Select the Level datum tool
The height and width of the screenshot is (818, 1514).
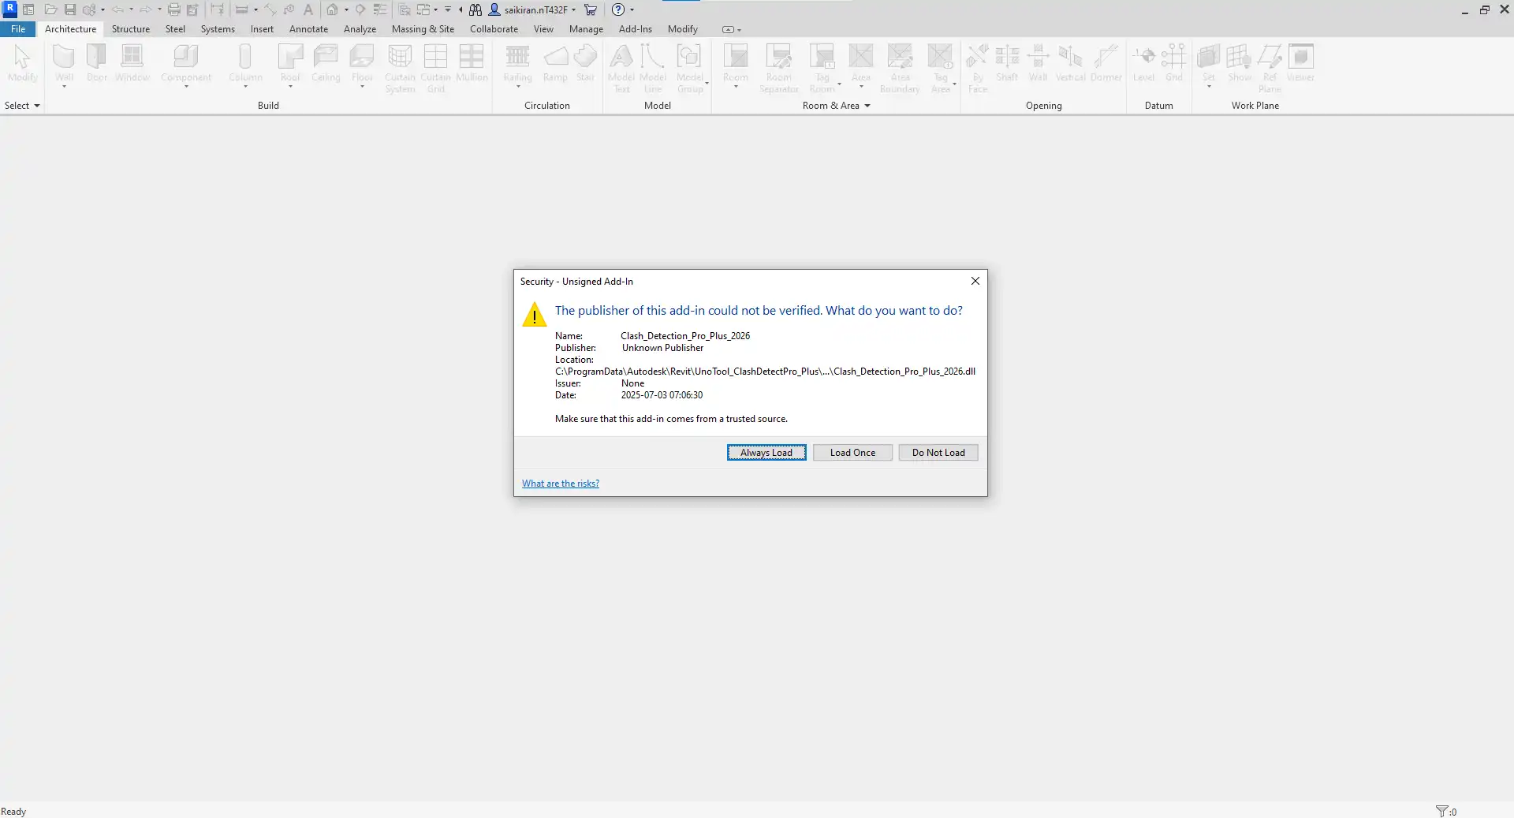(1143, 63)
